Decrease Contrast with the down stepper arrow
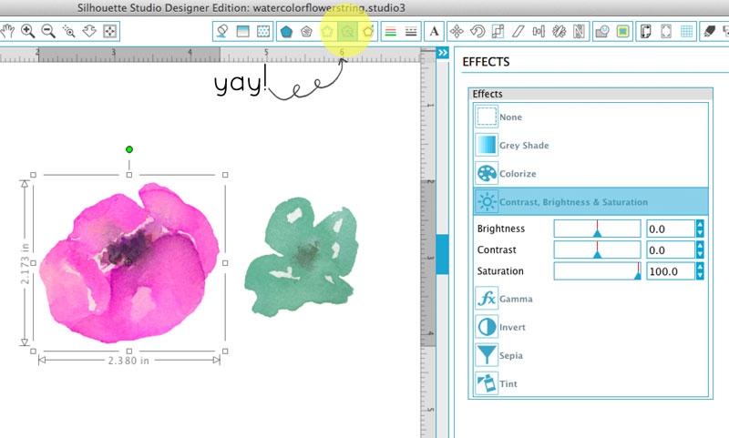 700,255
